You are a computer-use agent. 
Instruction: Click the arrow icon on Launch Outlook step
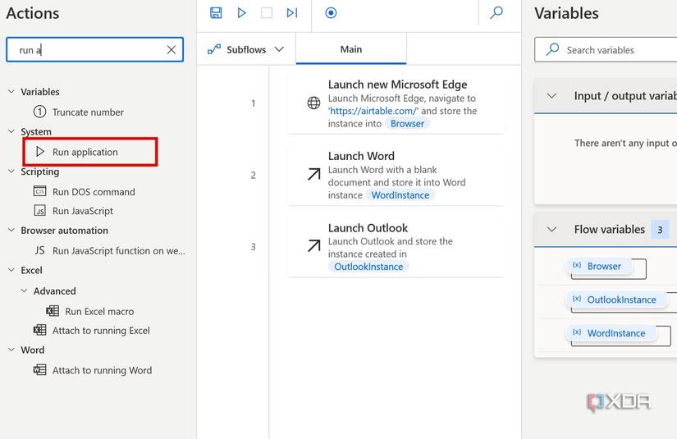[314, 246]
